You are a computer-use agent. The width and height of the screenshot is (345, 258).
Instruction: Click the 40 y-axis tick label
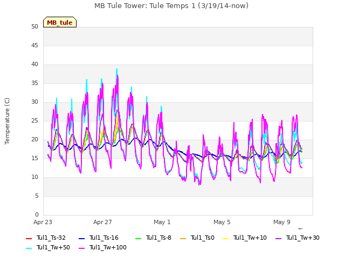click(34, 64)
